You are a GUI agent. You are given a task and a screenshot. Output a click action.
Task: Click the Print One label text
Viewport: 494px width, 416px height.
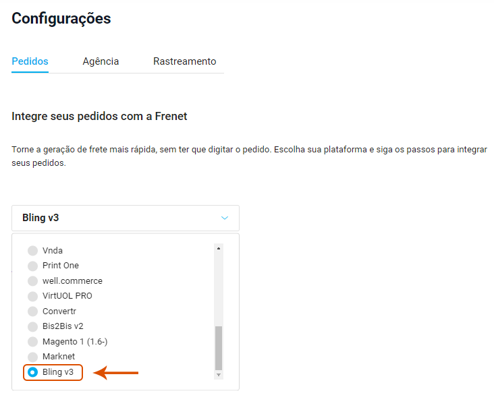tap(61, 266)
